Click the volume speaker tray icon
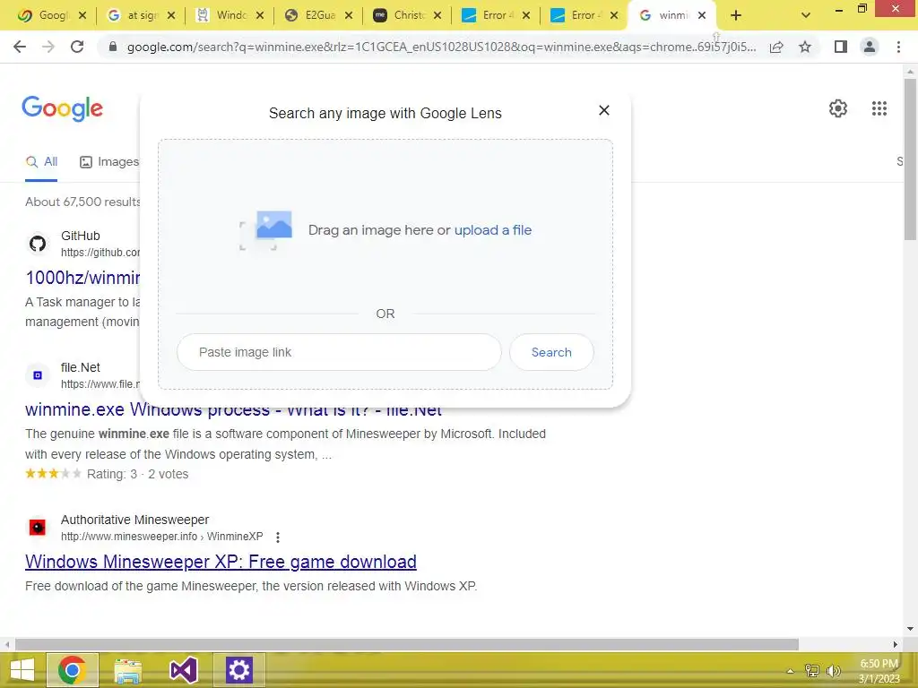The image size is (918, 688). 833,671
